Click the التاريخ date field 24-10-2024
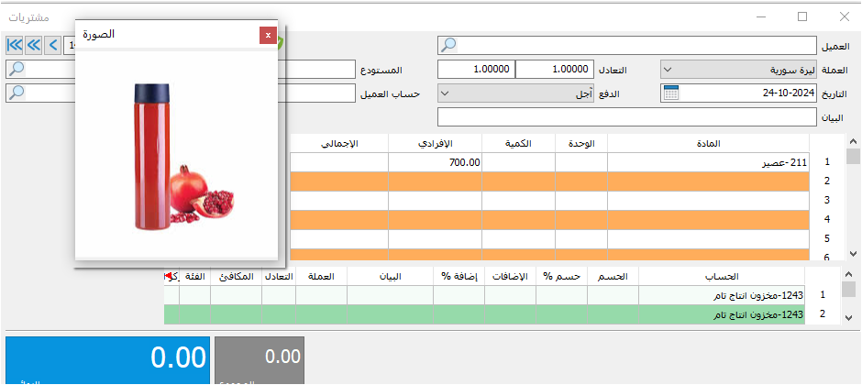 coord(739,93)
